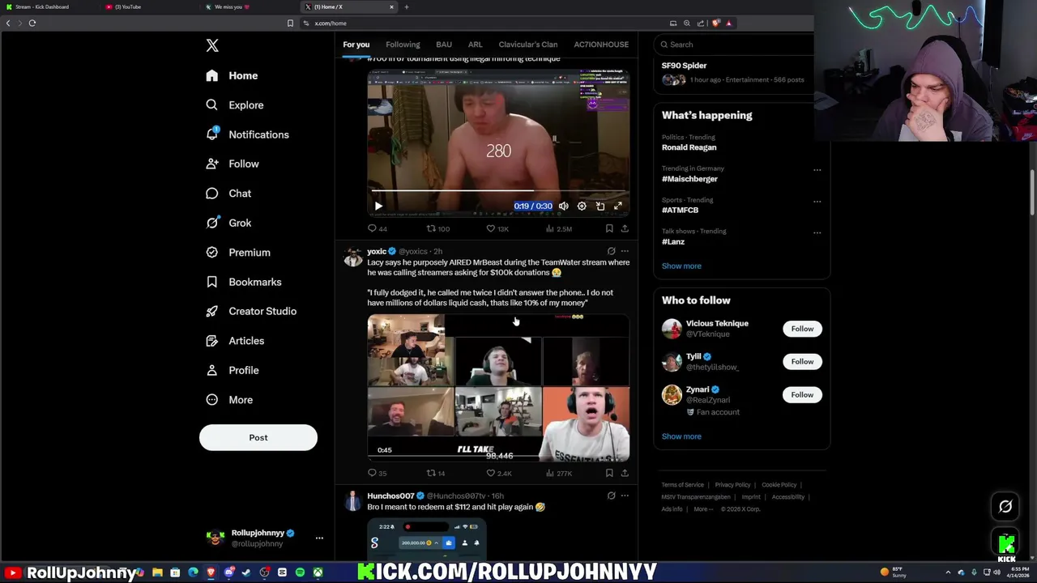
Task: Expand the More menu in sidebar
Action: (229, 400)
